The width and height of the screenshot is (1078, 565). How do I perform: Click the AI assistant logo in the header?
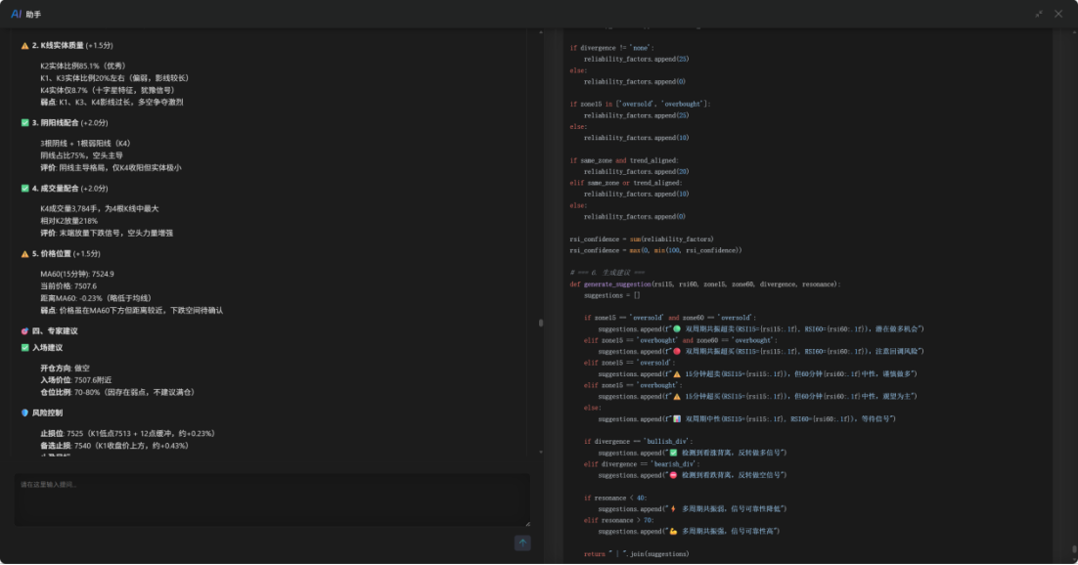point(16,14)
